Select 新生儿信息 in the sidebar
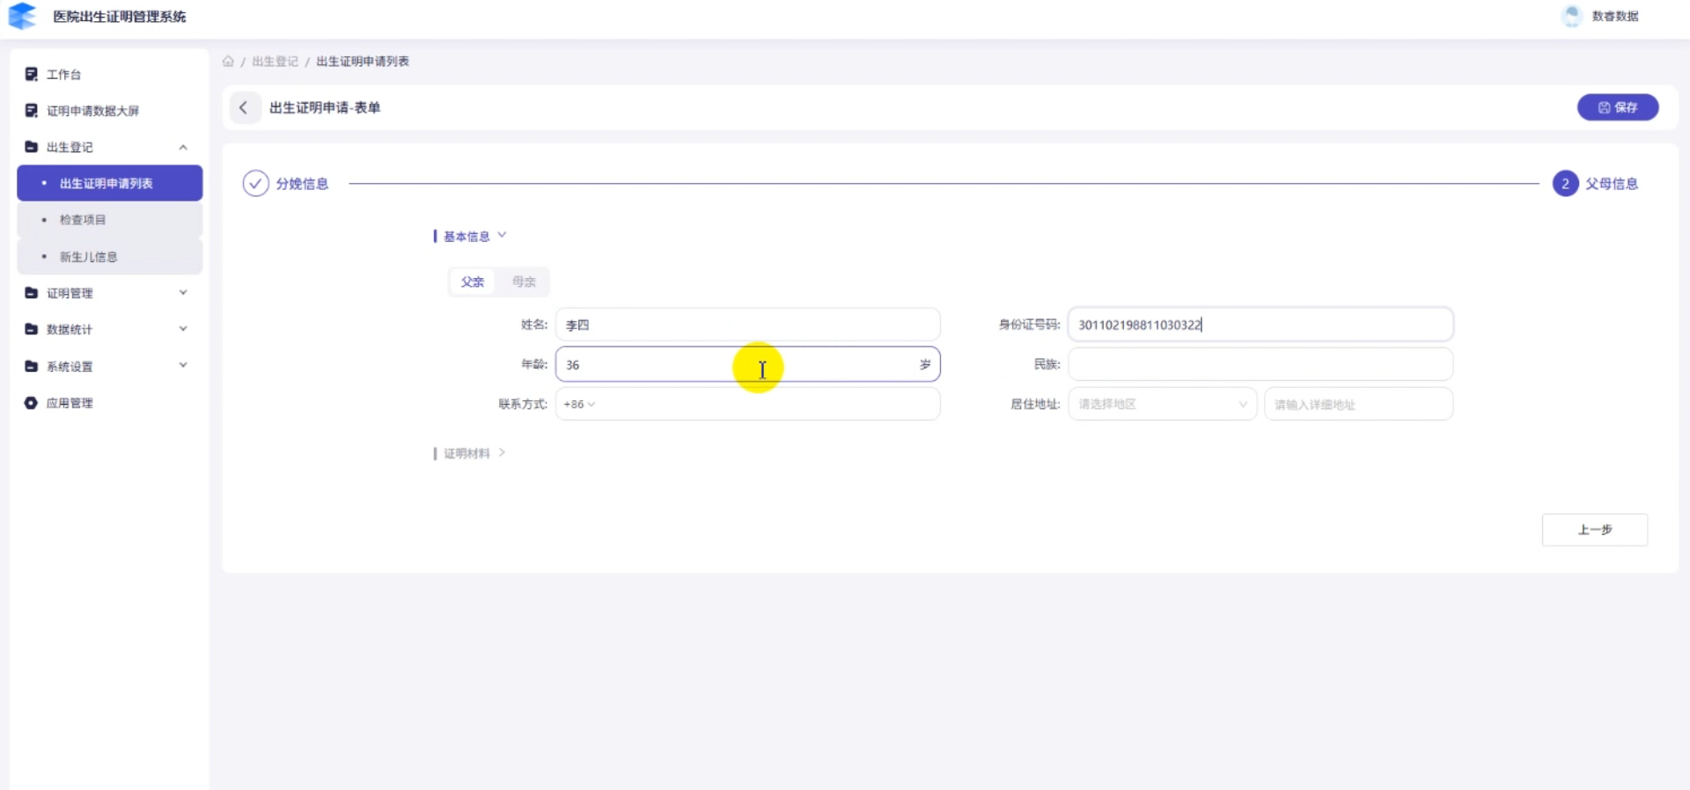Screen dimensions: 1690x790 [88, 257]
